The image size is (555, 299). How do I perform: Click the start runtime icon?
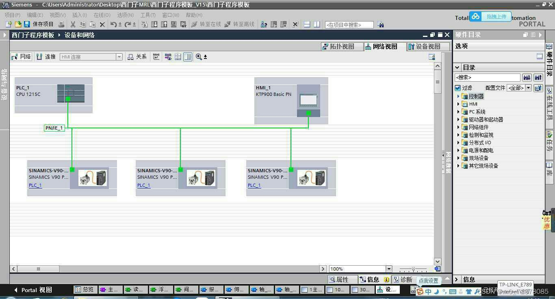(x=183, y=24)
